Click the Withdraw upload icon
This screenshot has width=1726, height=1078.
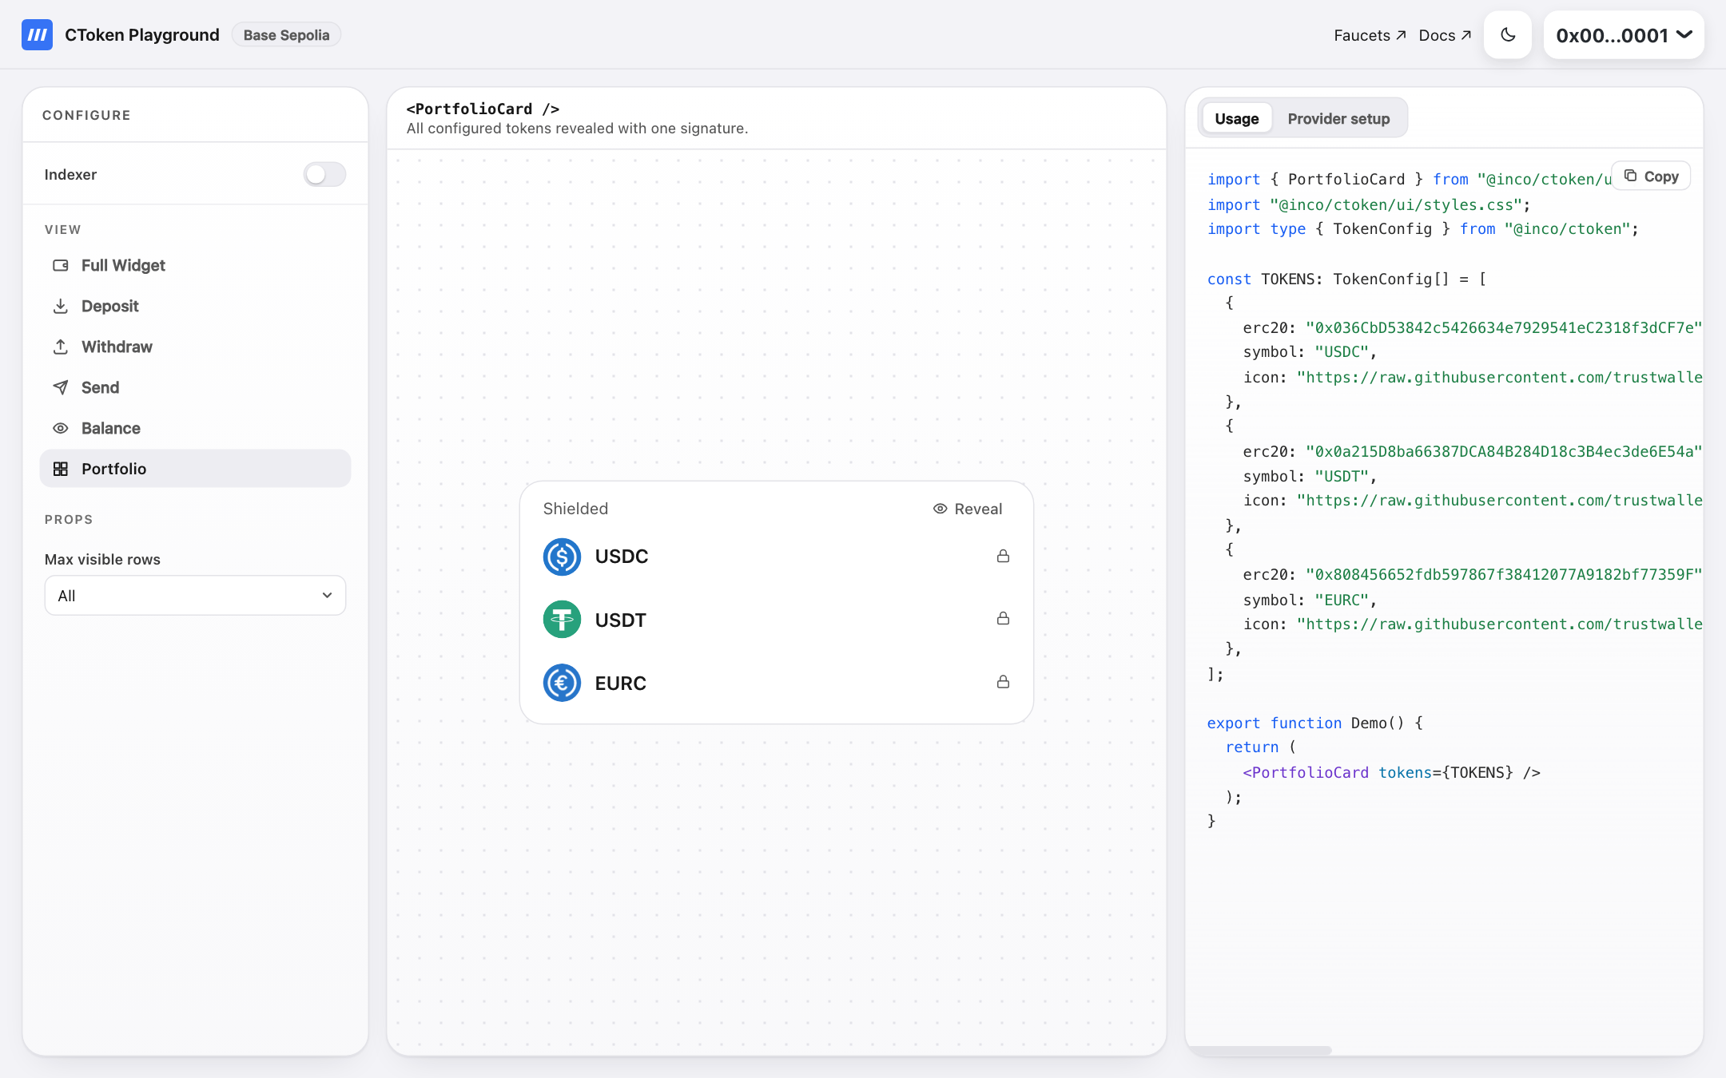click(x=61, y=347)
